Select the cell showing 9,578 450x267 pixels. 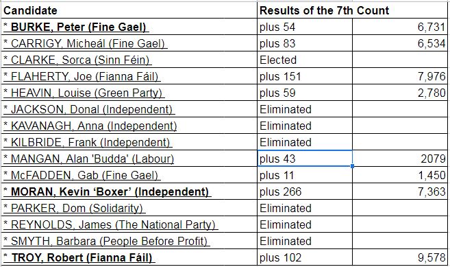click(x=400, y=257)
